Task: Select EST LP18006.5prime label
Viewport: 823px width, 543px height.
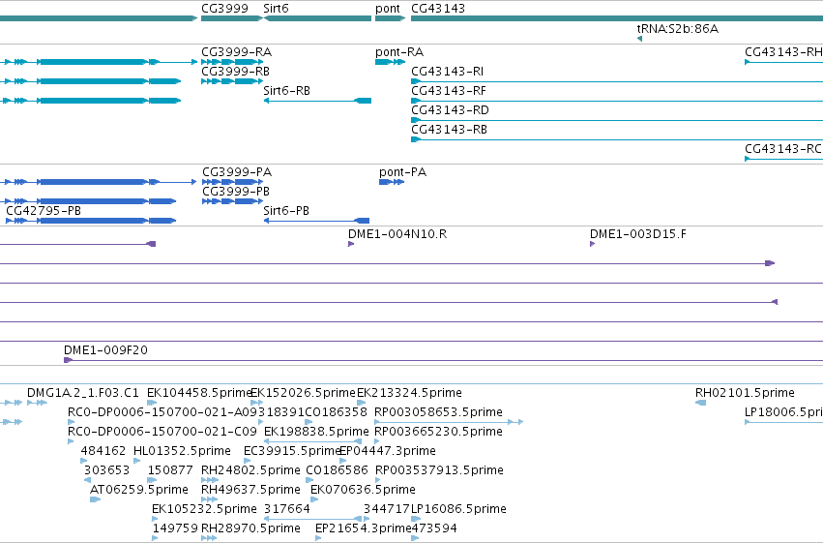Action: [783, 412]
